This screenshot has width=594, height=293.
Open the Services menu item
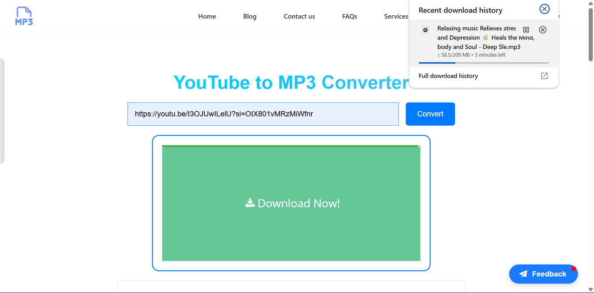[396, 16]
